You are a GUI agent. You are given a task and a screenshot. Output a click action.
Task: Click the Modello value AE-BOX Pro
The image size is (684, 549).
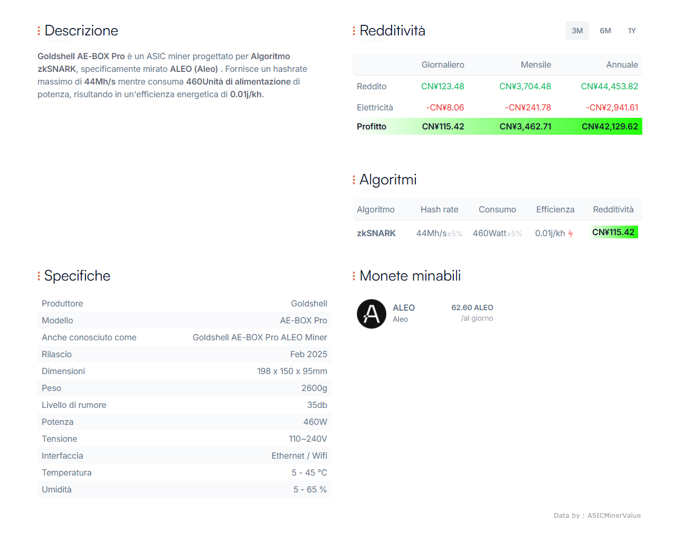[x=303, y=320]
